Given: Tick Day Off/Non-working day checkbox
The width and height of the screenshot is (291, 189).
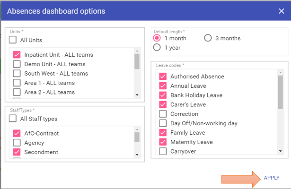Looking at the screenshot, I should click(x=163, y=123).
